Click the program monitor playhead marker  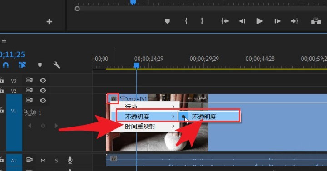(x=133, y=2)
